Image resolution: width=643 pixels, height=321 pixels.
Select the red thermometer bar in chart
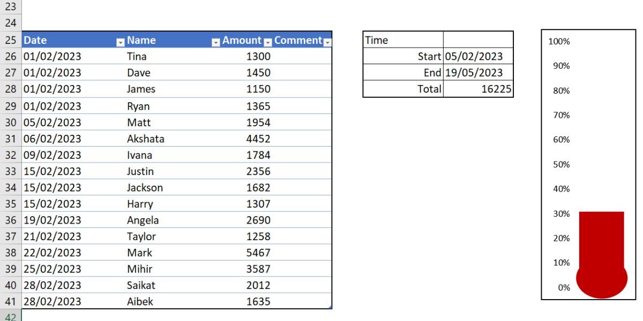(601, 238)
